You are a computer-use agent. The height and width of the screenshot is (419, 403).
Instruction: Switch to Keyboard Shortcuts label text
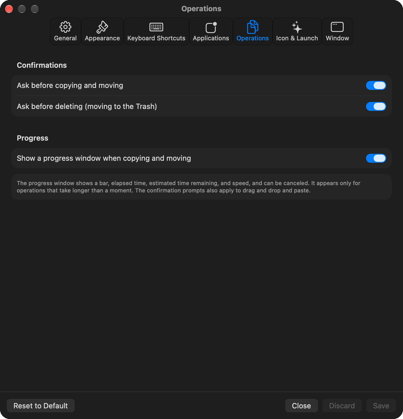point(156,38)
